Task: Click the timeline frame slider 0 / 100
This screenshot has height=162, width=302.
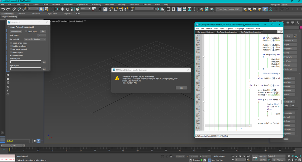Action: click(x=12, y=145)
